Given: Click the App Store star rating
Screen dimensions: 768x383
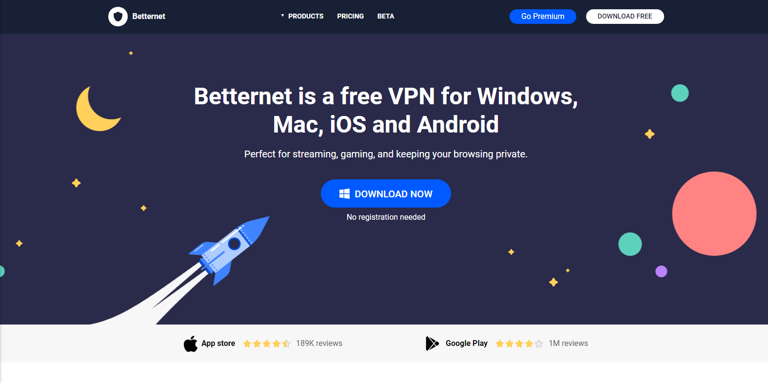Looking at the screenshot, I should pyautogui.click(x=267, y=344).
